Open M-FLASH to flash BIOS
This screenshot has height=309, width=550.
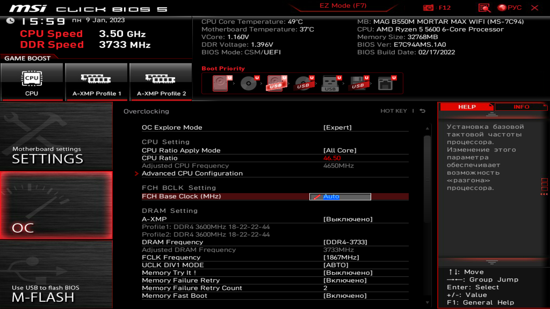[56, 274]
